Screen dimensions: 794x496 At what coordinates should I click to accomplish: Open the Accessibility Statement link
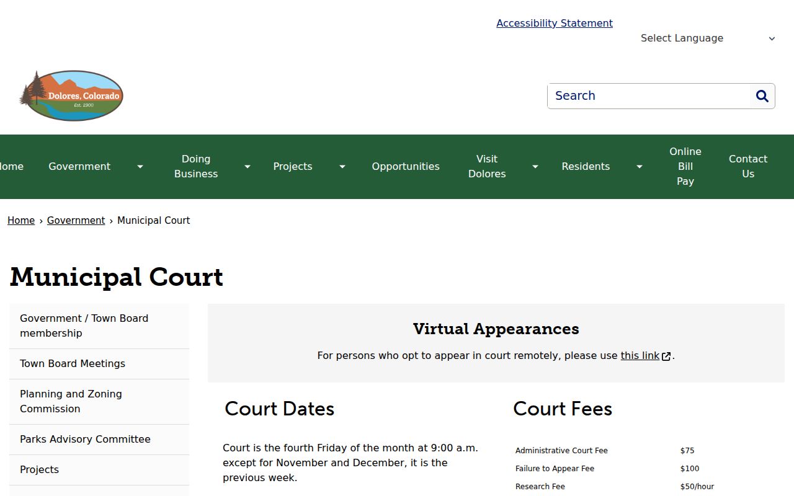click(x=555, y=24)
